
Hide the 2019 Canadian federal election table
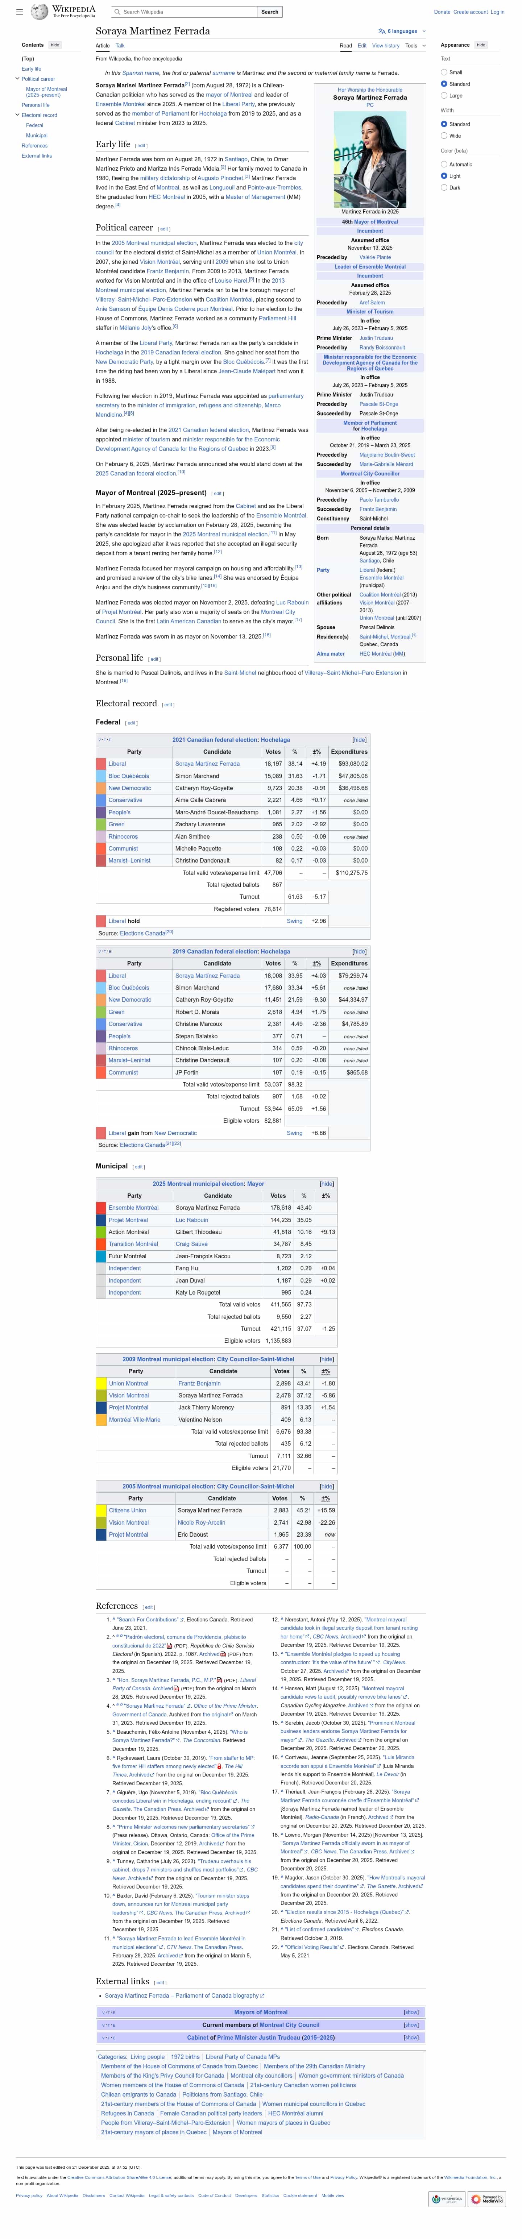[x=359, y=952]
